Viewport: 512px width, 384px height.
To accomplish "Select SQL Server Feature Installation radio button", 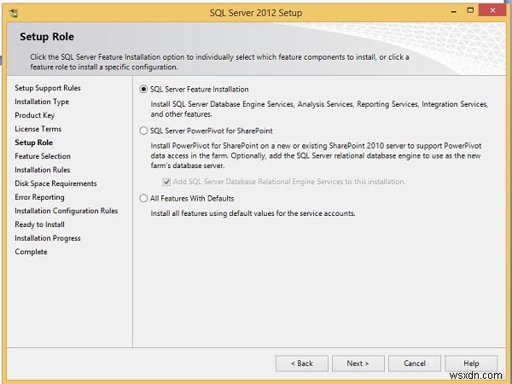I will click(x=143, y=89).
